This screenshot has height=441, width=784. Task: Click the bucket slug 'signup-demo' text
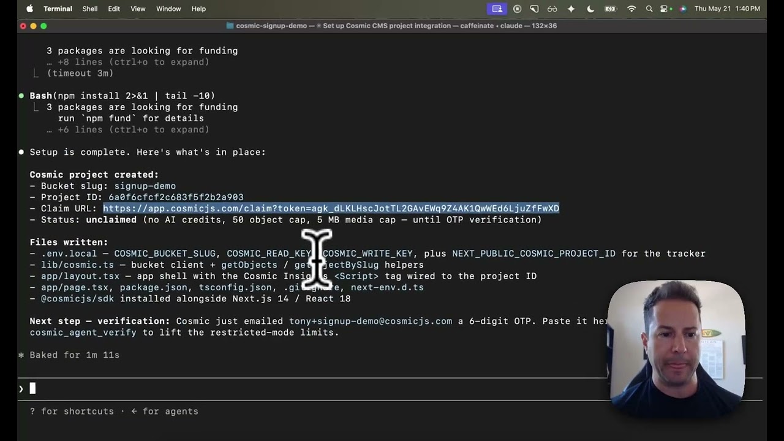coord(145,186)
